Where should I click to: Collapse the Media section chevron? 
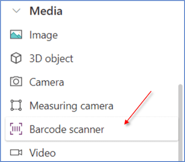coord(16,11)
